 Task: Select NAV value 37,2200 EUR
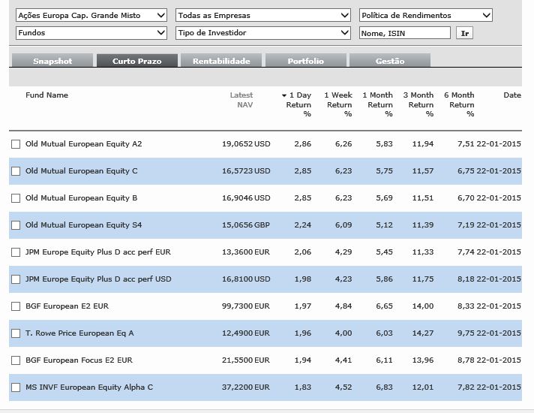pos(246,387)
